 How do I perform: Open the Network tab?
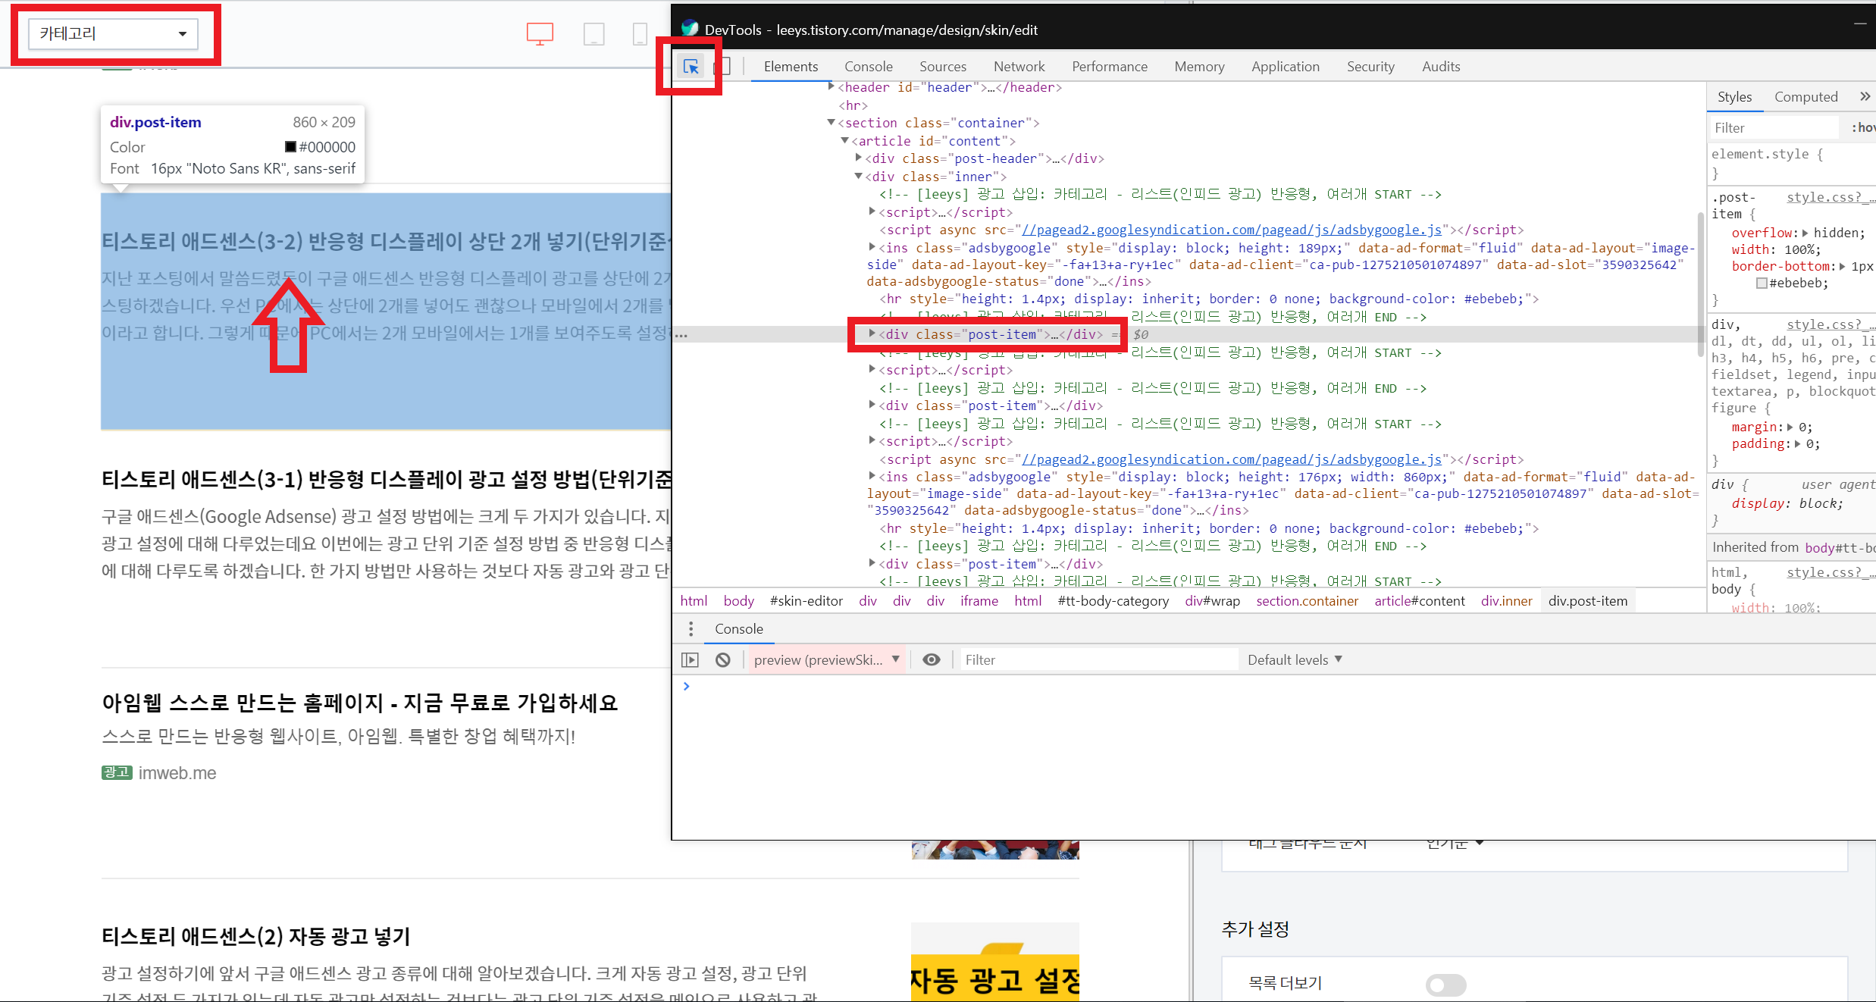pyautogui.click(x=1019, y=67)
